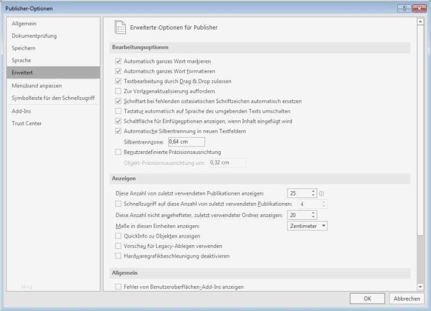Close the Publisher-Optionen dialog
Screen dimensions: 431x311
pyautogui.click(x=419, y=9)
